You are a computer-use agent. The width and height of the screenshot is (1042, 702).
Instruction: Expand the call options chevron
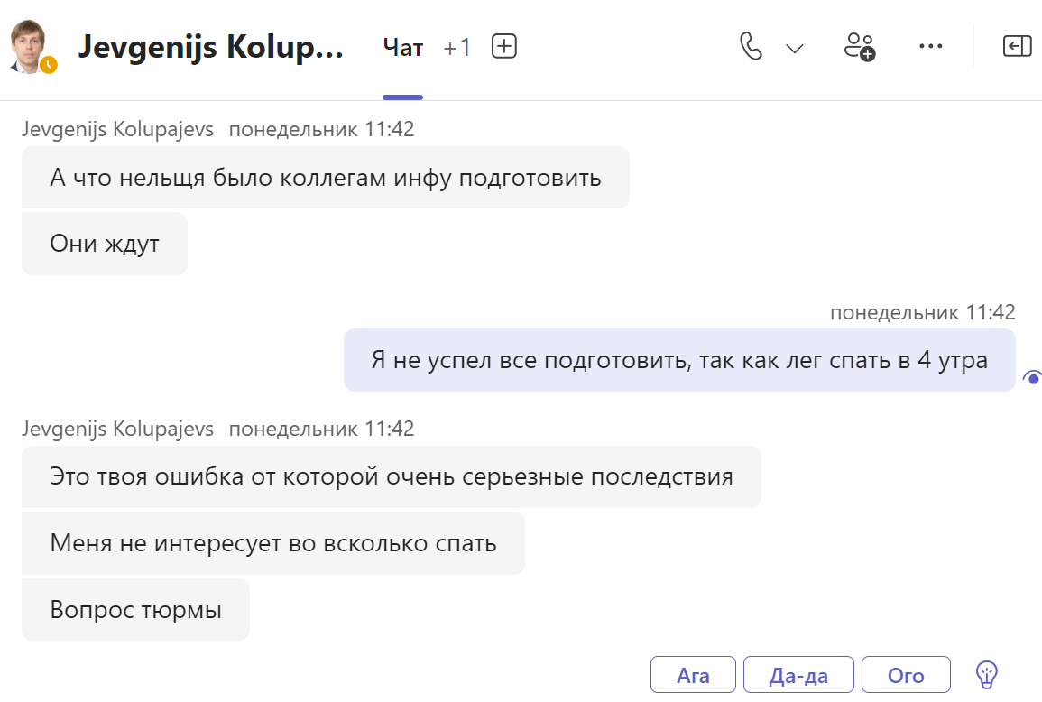(x=794, y=48)
